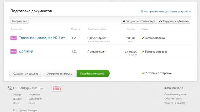Click the Powered by ABBYY badge
Screen dimensions: 200x112
click(x=57, y=88)
